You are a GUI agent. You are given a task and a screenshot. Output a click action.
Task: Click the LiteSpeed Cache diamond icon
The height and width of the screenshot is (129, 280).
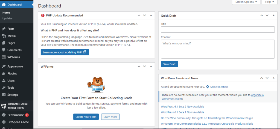click(x=4, y=122)
